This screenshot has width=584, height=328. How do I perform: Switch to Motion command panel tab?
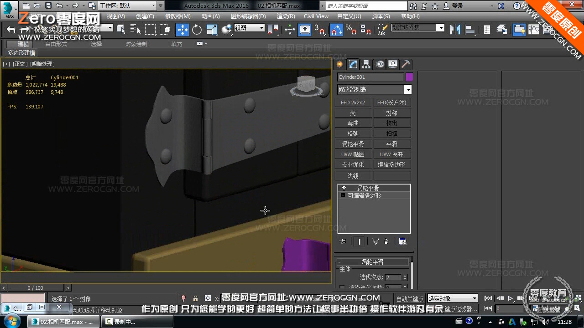(x=380, y=64)
